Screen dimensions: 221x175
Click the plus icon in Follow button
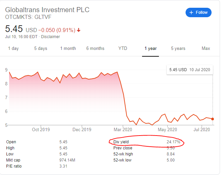coord(191,12)
